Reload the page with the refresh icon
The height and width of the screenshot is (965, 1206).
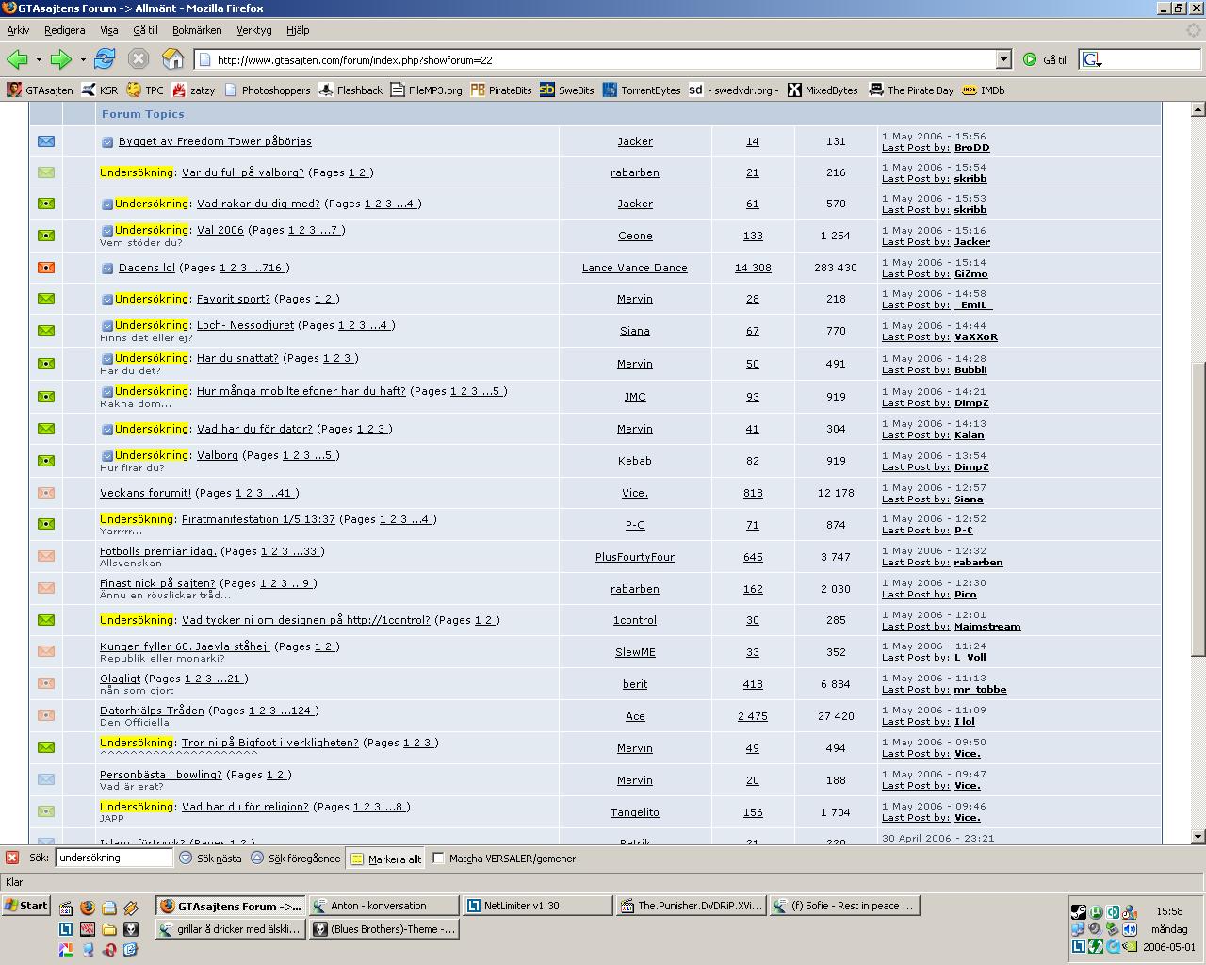coord(104,59)
